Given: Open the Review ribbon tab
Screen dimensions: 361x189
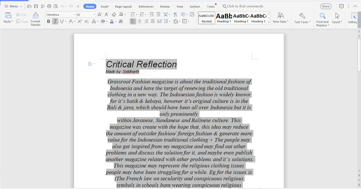Looking at the screenshot, I should click(x=165, y=6).
